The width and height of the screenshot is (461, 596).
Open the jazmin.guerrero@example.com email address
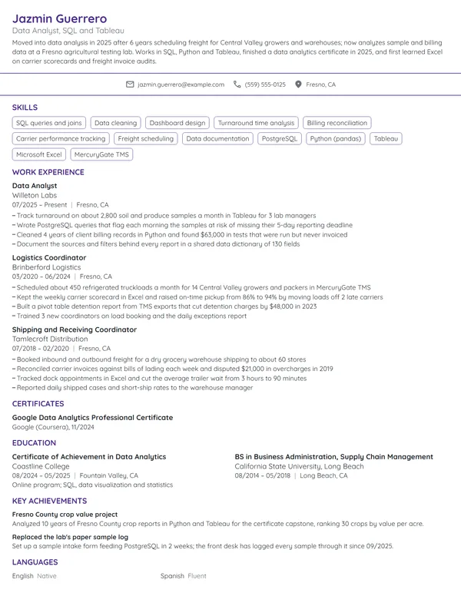coord(181,84)
